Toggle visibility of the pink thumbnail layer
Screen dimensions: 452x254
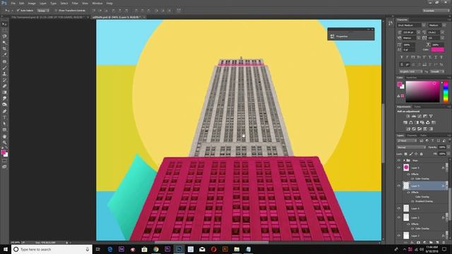[399, 168]
